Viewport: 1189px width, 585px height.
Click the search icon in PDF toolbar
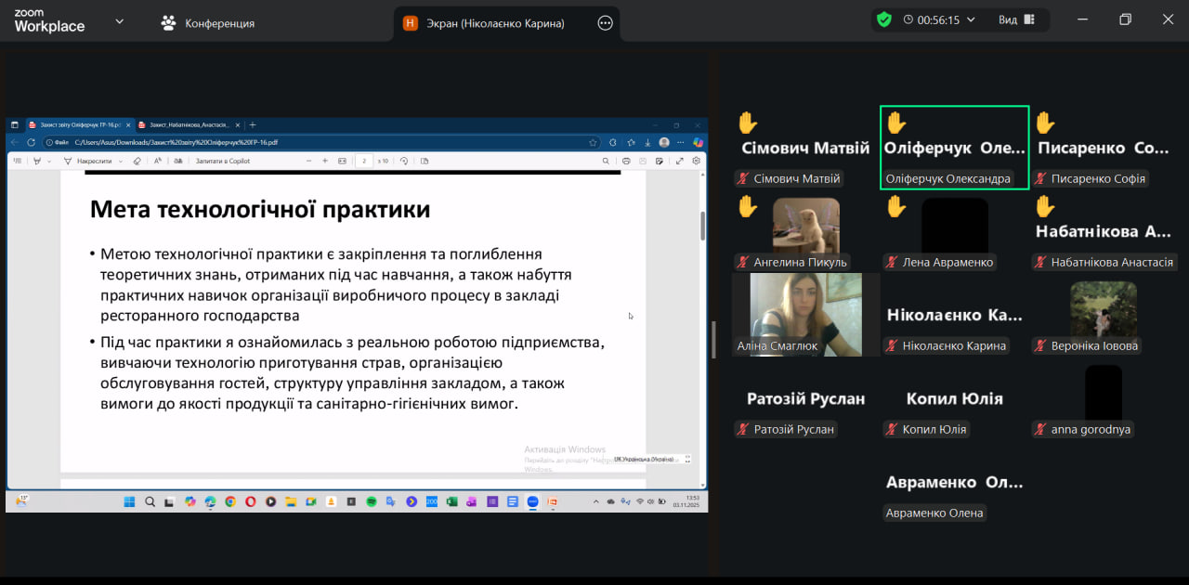(605, 161)
